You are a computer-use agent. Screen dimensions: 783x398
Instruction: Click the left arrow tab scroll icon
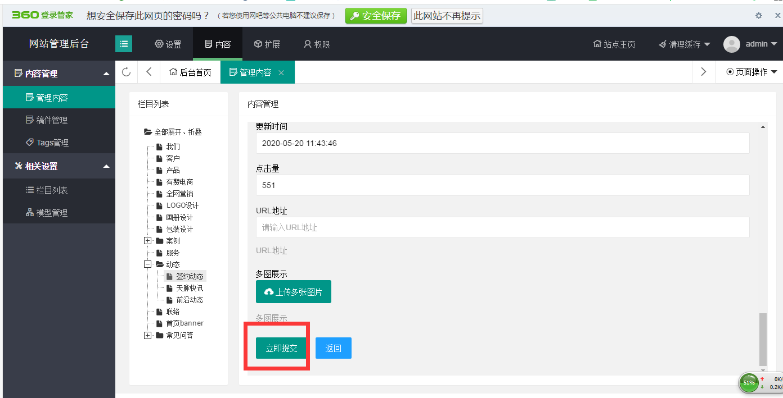148,72
